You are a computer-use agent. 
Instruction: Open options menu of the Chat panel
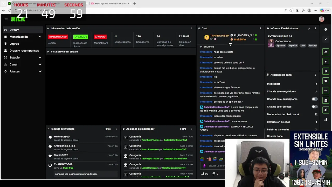coord(260,28)
